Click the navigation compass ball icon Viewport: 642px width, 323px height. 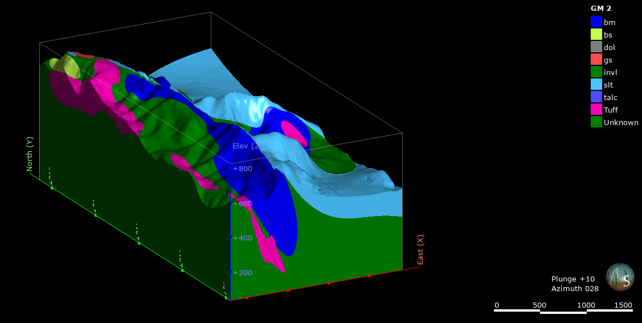(x=620, y=277)
